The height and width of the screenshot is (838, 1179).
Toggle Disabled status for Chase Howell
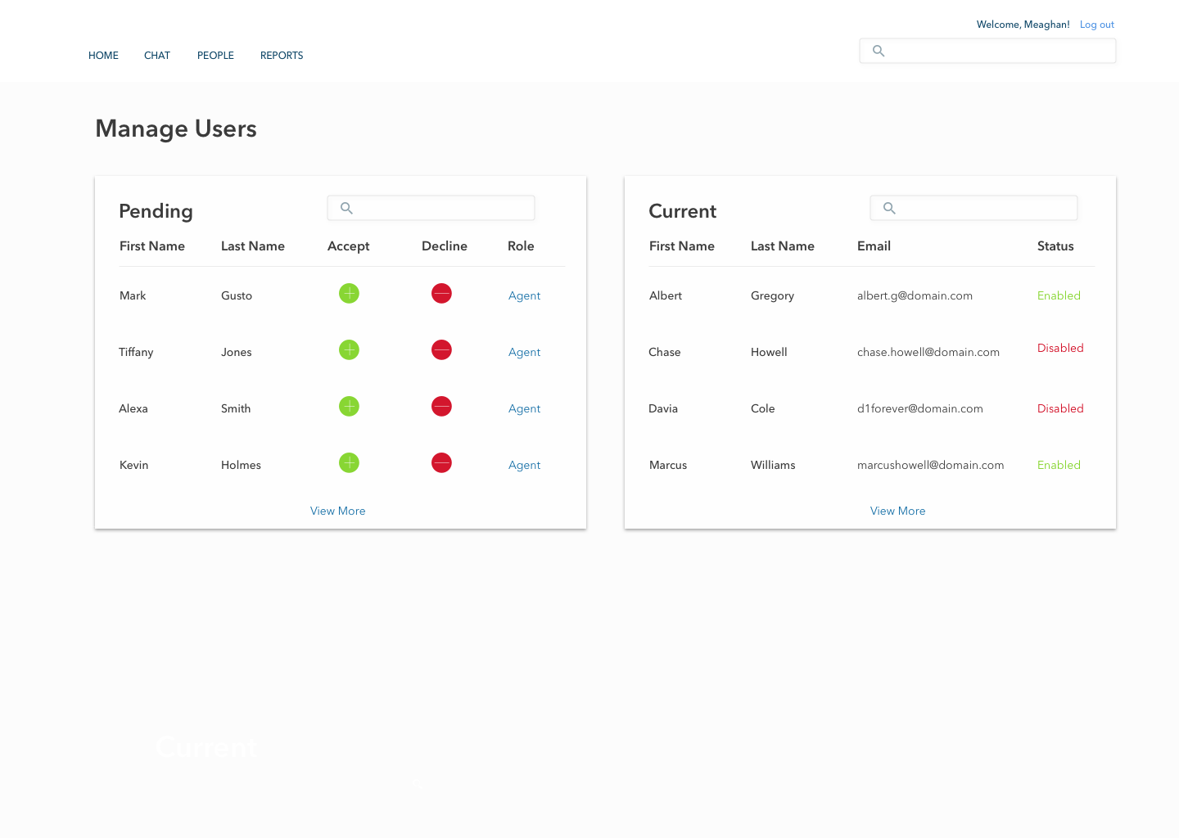(x=1060, y=348)
